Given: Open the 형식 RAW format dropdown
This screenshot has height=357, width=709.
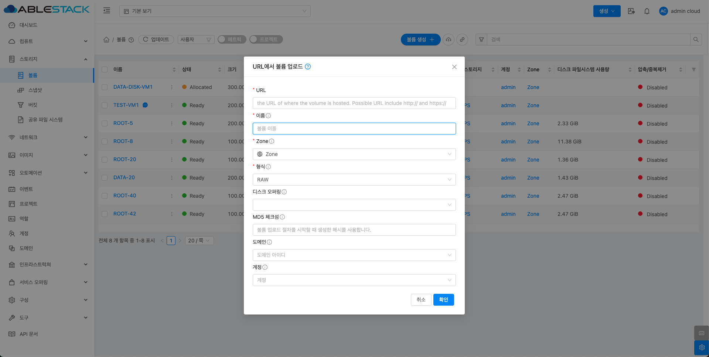Looking at the screenshot, I should (354, 180).
